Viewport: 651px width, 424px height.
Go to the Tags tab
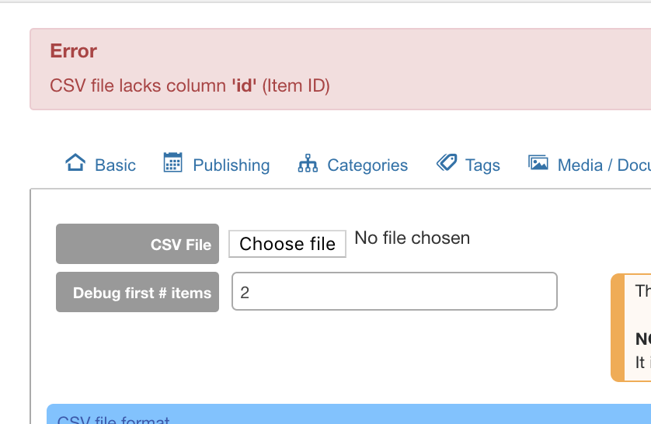tap(482, 165)
